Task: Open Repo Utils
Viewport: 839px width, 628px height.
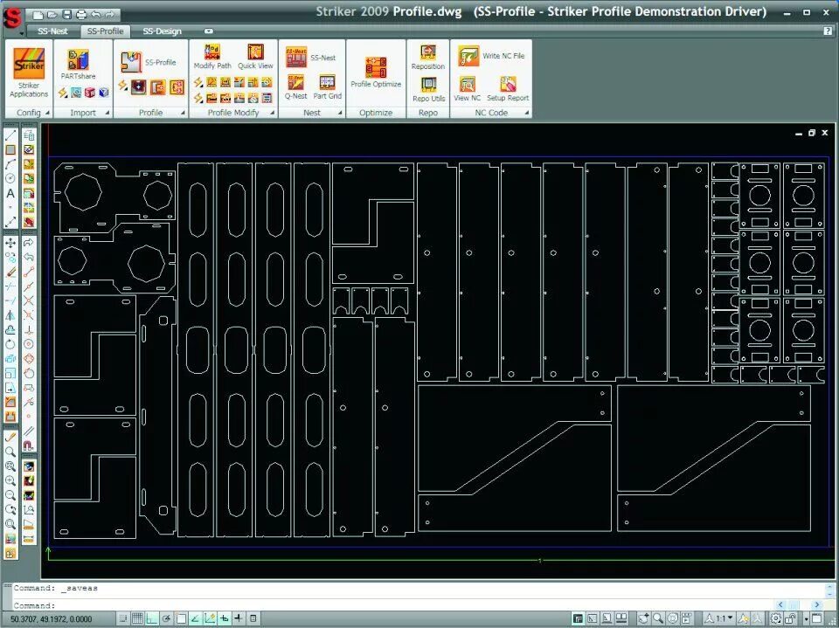Action: pyautogui.click(x=428, y=89)
